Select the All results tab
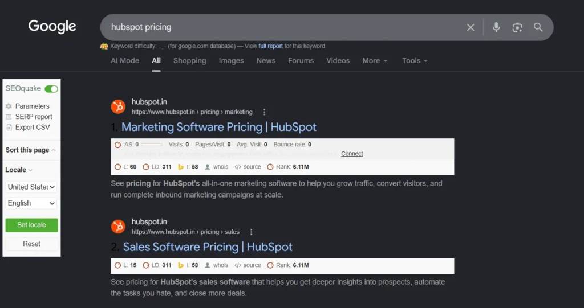584x308 pixels. pyautogui.click(x=156, y=61)
